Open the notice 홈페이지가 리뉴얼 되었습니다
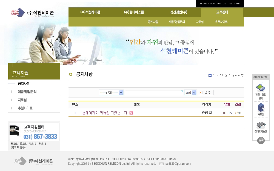 click(105, 113)
